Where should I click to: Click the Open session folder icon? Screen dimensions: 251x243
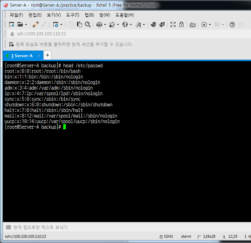coord(20,25)
